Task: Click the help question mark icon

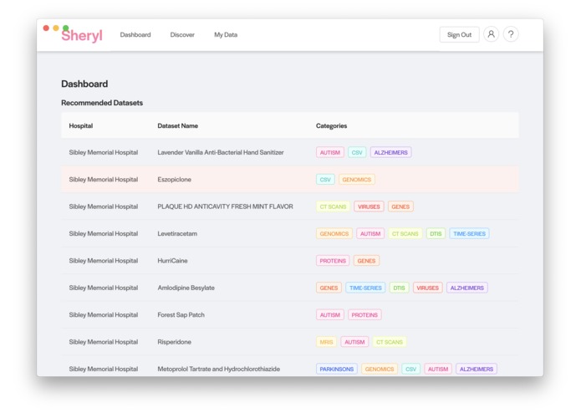Action: [511, 34]
